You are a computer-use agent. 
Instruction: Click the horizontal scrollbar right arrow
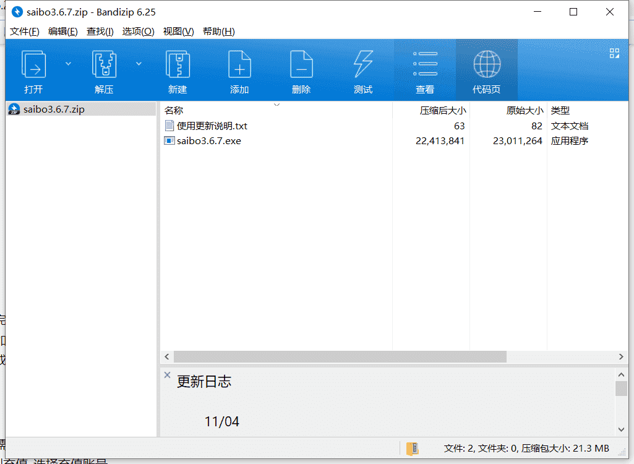(621, 356)
